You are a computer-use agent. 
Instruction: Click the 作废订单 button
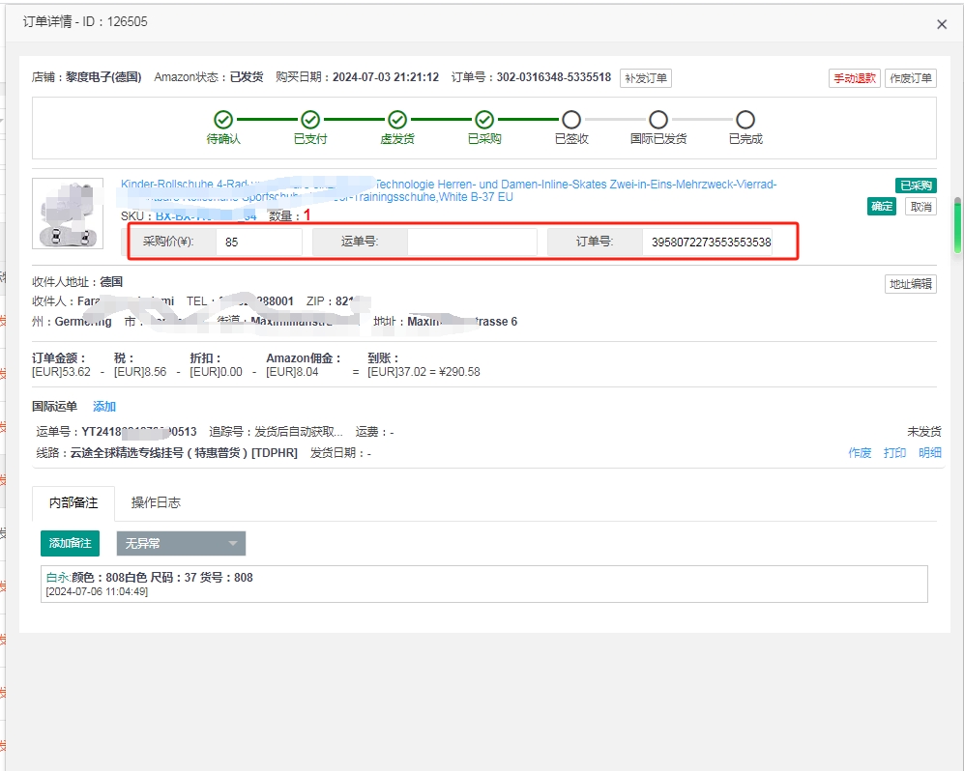pos(910,78)
